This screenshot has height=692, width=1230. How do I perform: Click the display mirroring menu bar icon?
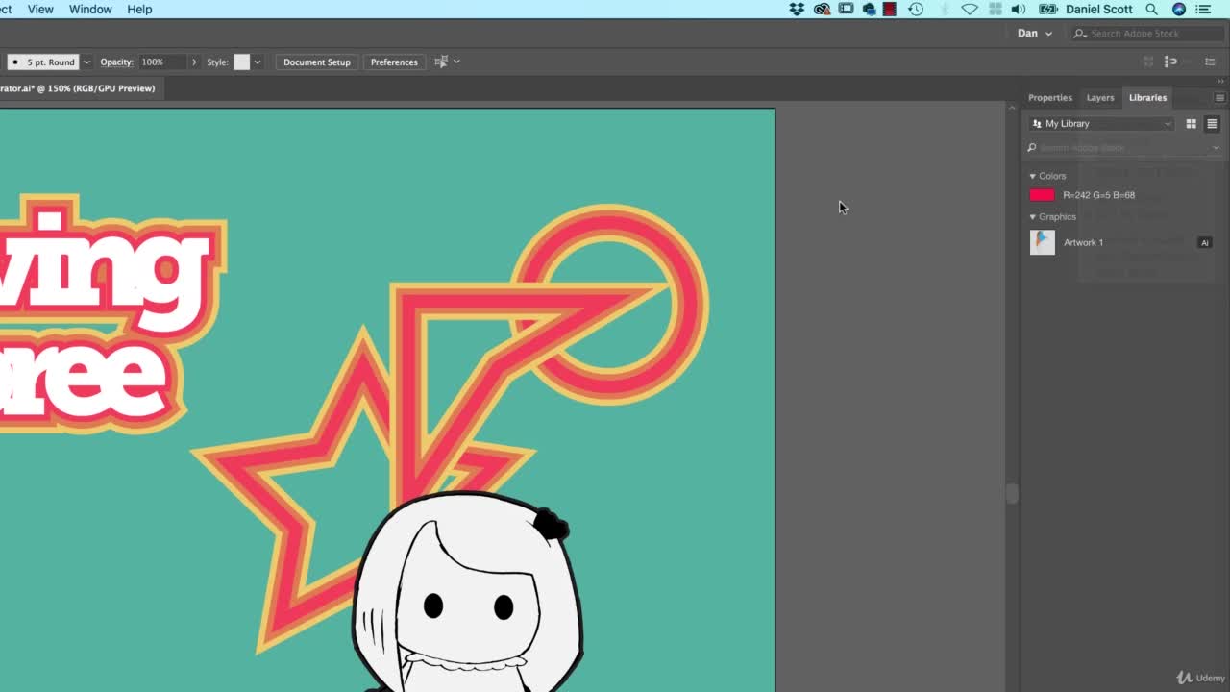pyautogui.click(x=846, y=9)
